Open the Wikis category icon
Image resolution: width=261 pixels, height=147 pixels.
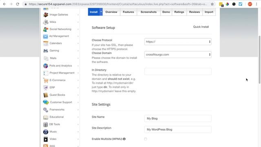[46, 22]
